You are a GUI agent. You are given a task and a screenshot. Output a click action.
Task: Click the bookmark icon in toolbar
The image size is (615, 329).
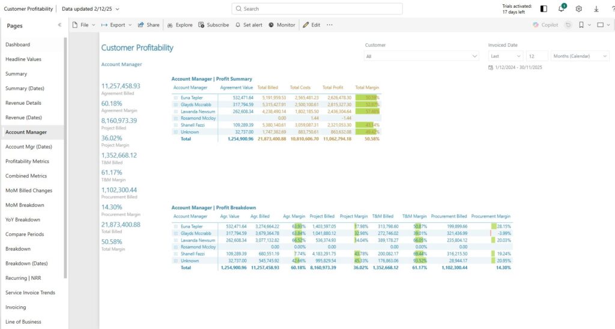coord(581,25)
